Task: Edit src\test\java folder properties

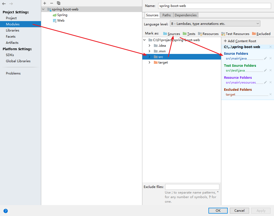Action: tap(265, 70)
